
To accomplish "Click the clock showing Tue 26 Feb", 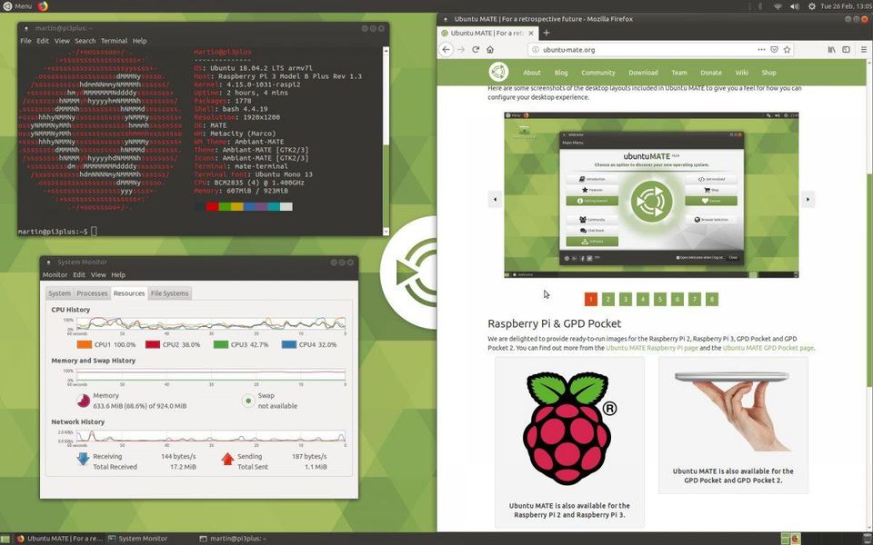I will 845,6.
